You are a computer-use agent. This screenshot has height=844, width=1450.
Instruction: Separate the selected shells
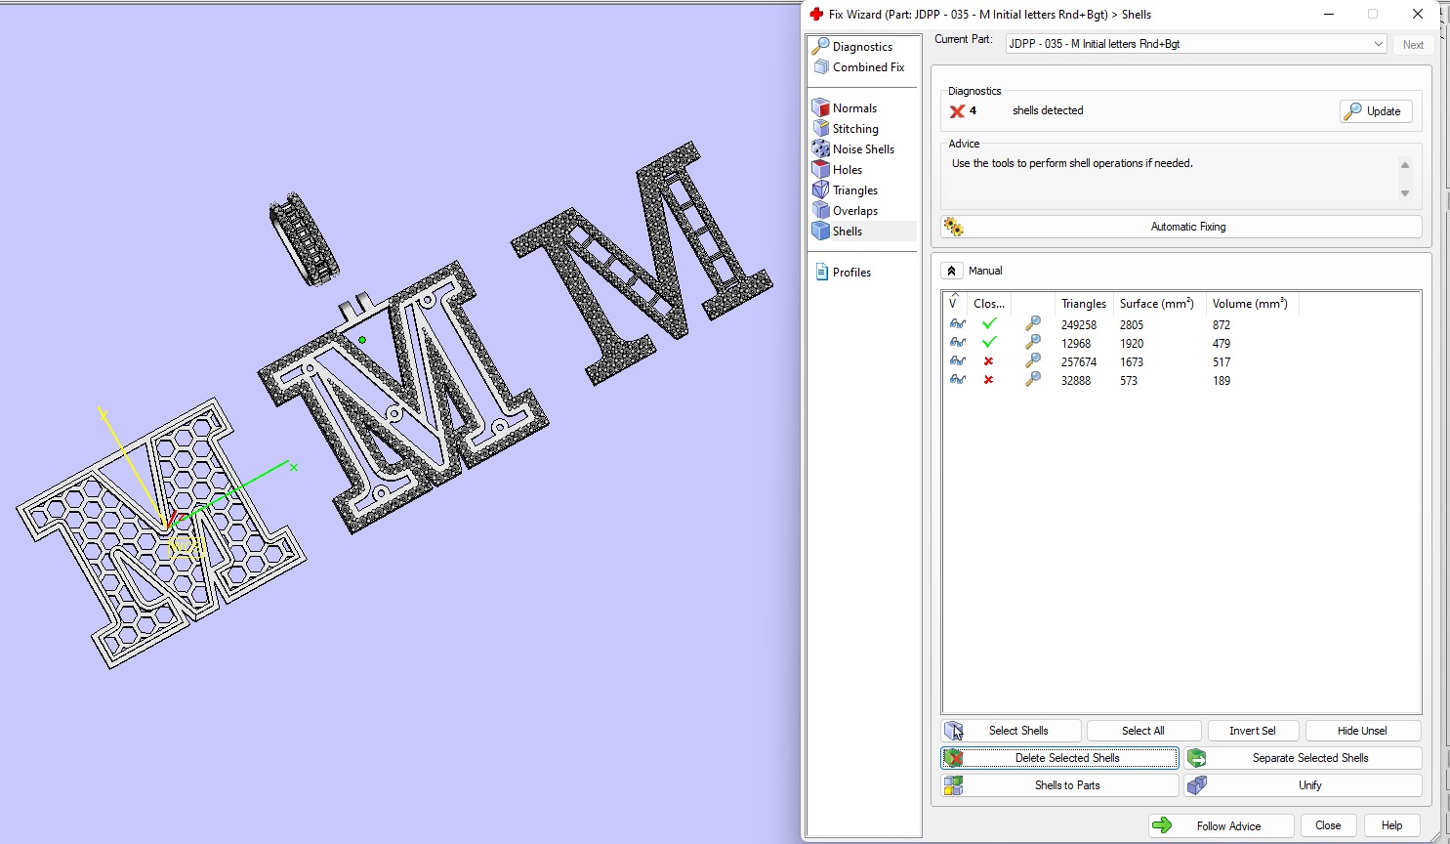coord(1304,758)
